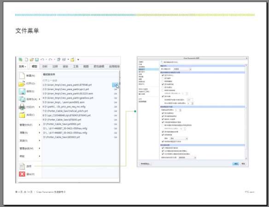
Task: Switch to the 工具 ribbon tab
Action: point(76,66)
